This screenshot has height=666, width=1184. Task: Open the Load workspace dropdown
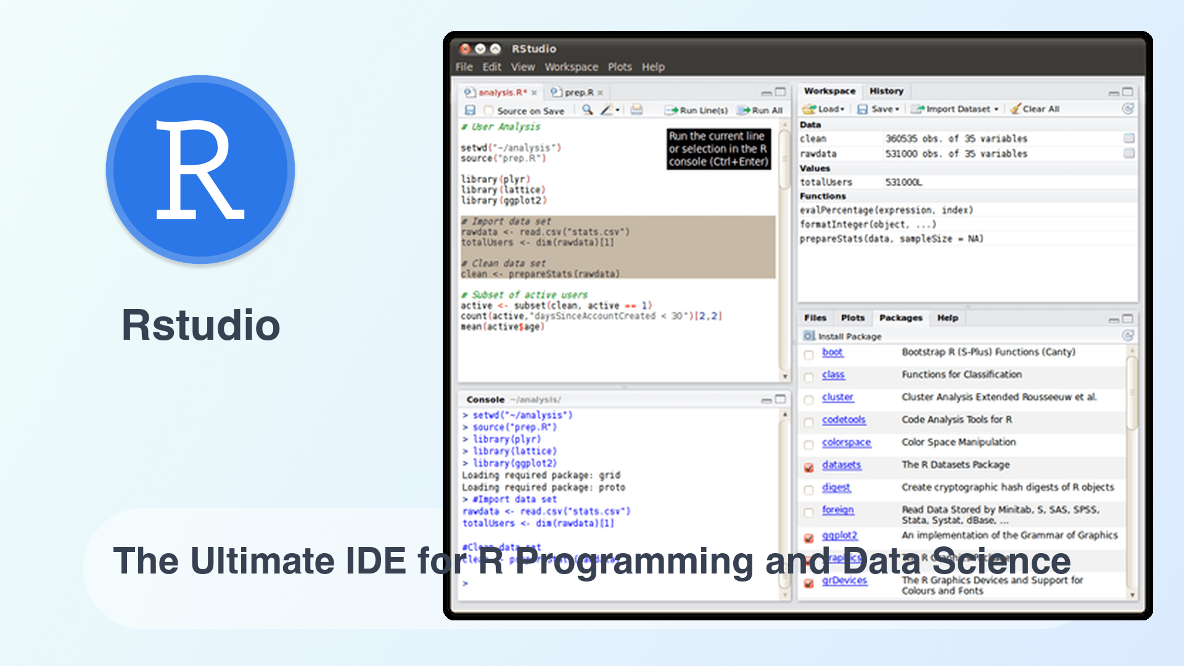823,109
